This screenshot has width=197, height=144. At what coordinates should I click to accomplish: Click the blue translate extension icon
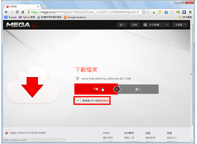coord(166,12)
